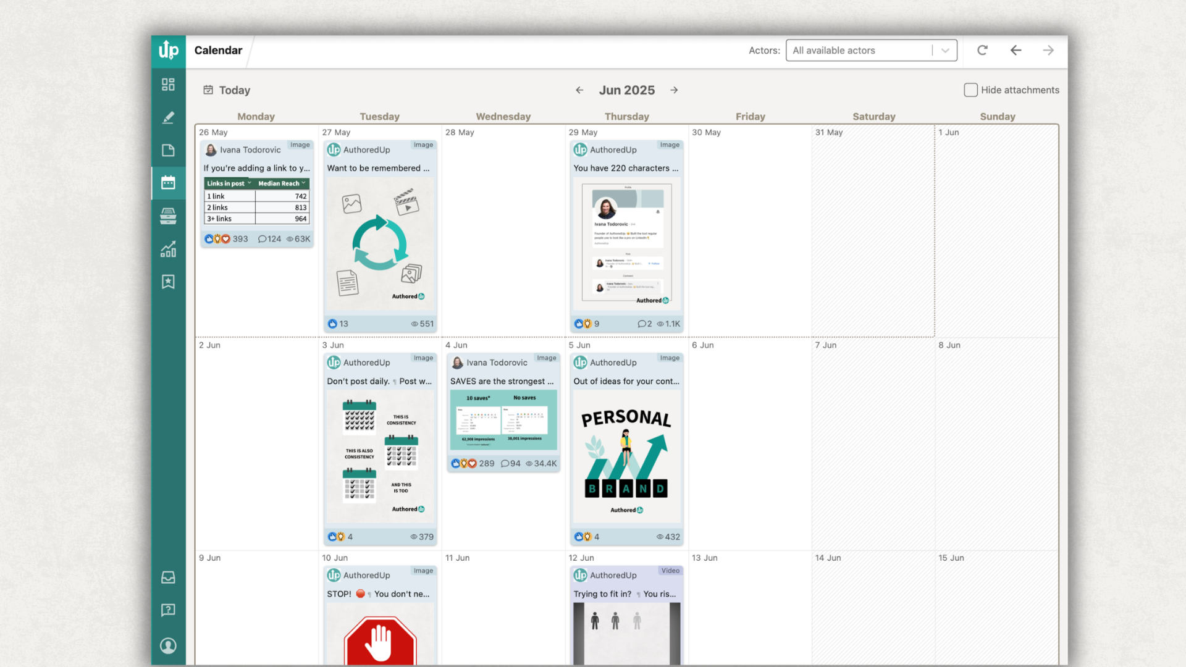Screen dimensions: 1186x667
Task: Click the 6 Jun date cell
Action: pos(750,445)
